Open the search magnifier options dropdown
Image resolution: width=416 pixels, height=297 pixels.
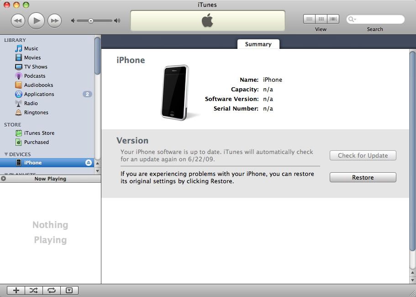[x=352, y=19]
